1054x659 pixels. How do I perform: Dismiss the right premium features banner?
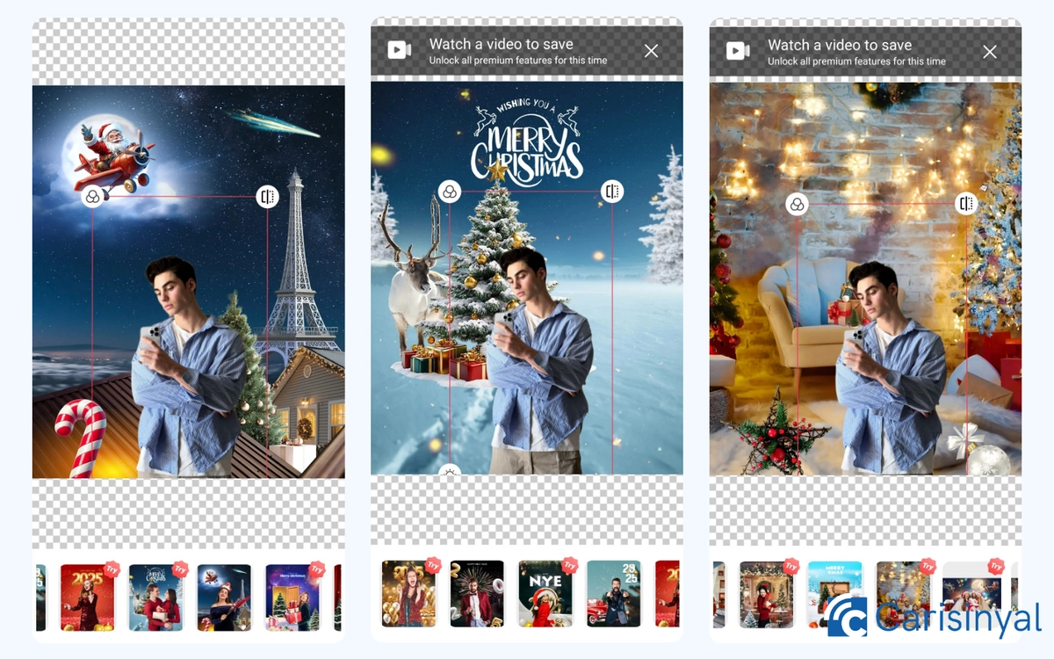(990, 52)
